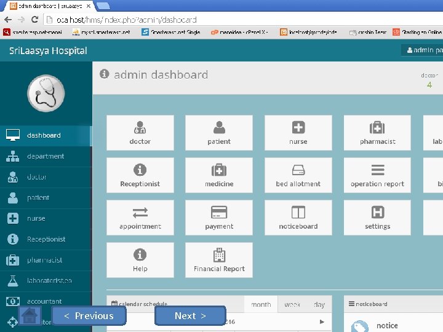Select pharmacist in the sidebar
This screenshot has width=443, height=332.
pos(46,260)
